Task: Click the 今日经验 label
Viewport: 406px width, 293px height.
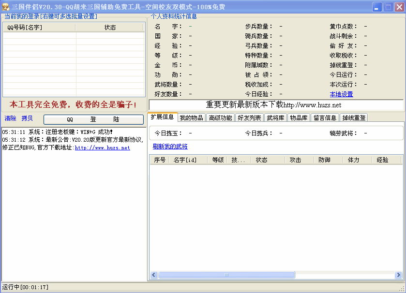Action: point(259,94)
